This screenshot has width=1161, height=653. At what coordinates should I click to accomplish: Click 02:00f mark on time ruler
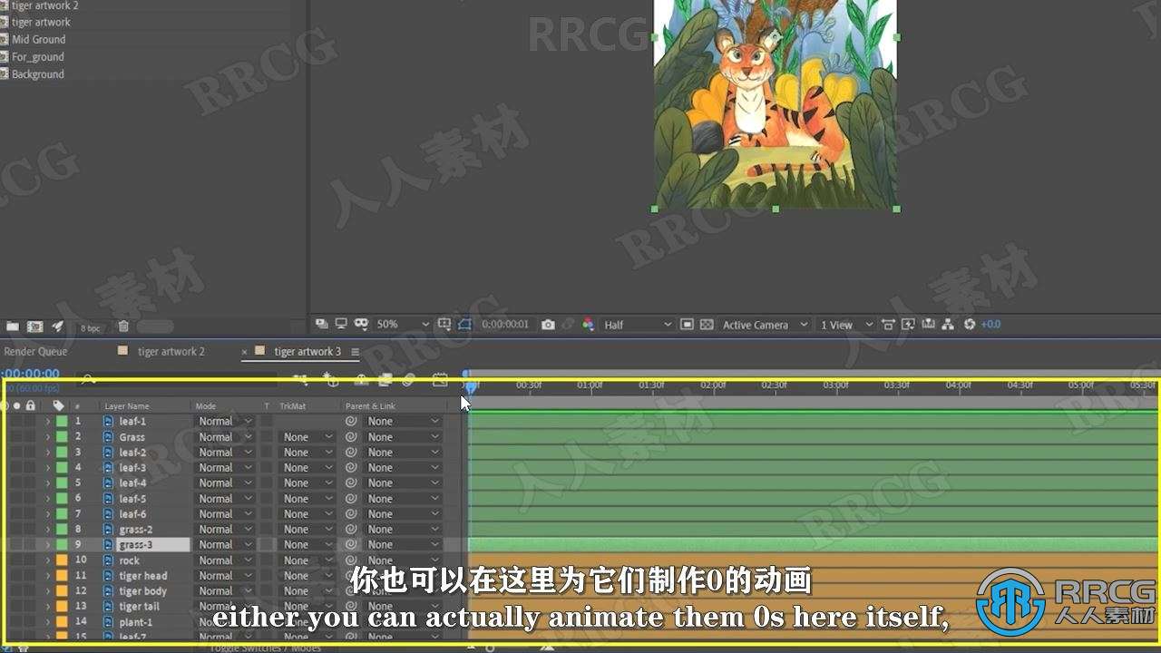713,385
